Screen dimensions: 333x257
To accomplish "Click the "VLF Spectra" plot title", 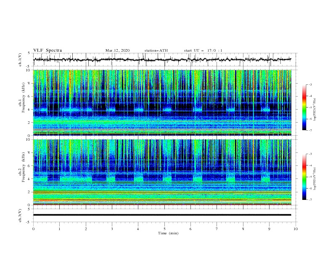I will click(x=48, y=50).
